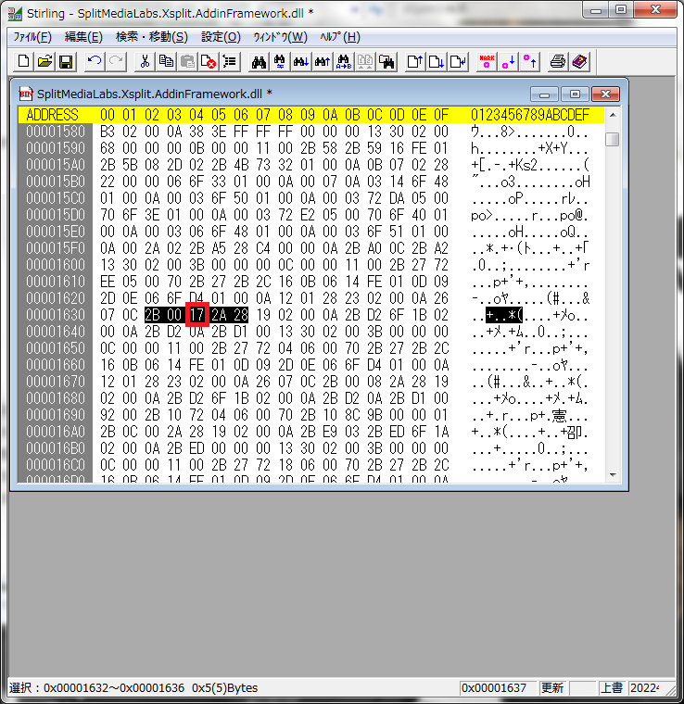Open the 編集(E) menu
The image size is (684, 704).
(83, 37)
